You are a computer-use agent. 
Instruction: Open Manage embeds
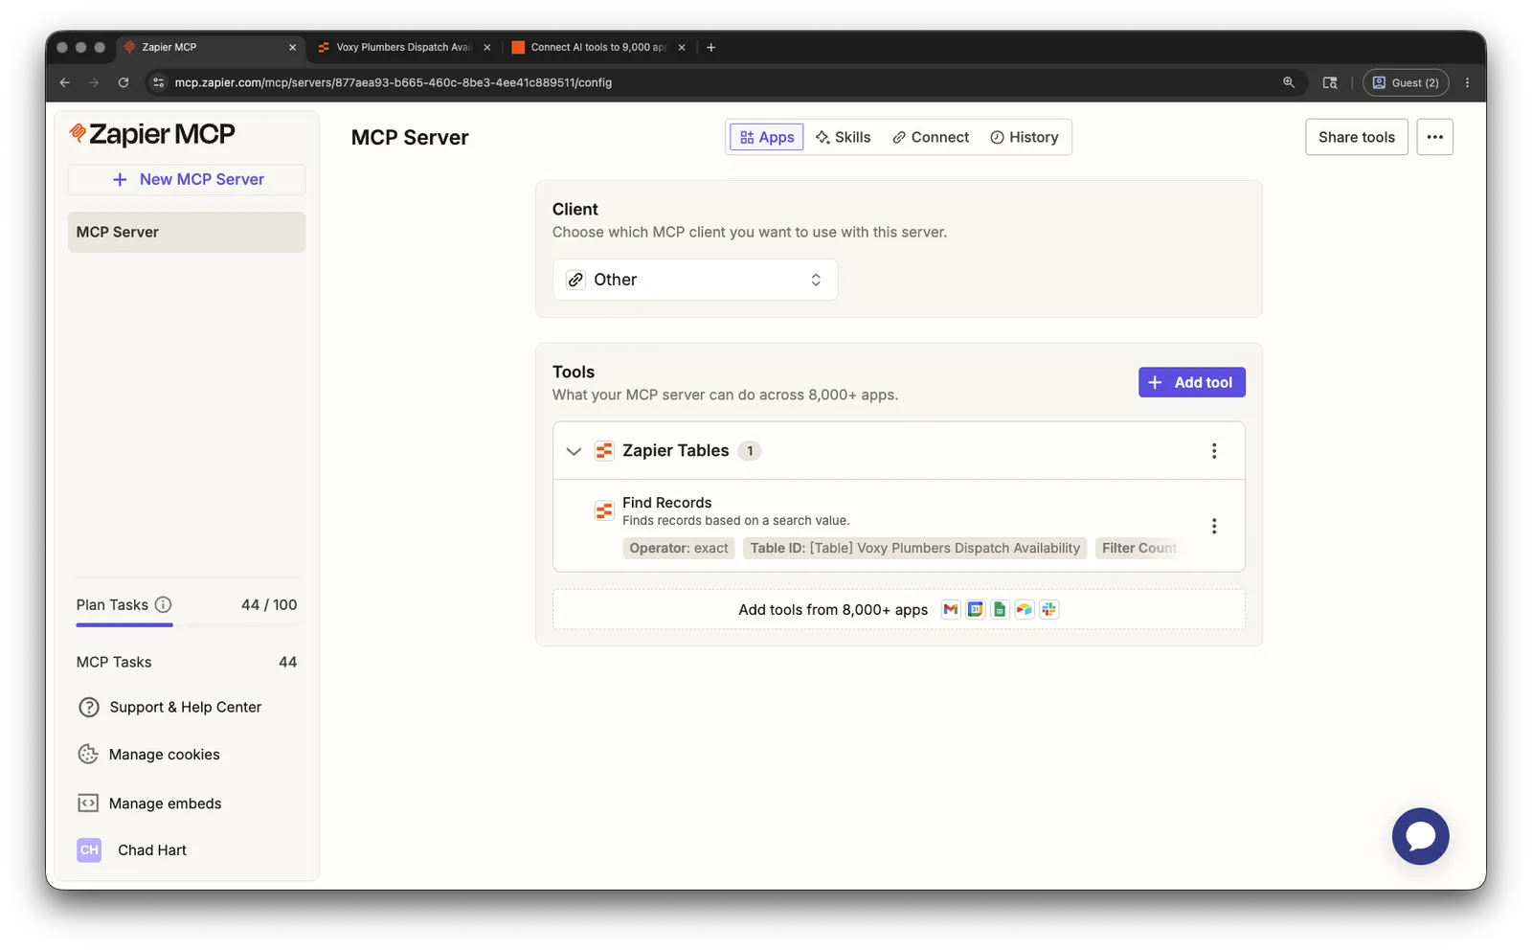coord(149,803)
